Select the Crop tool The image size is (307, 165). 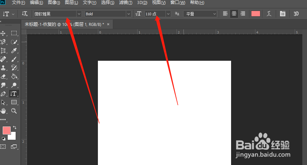[3, 50]
